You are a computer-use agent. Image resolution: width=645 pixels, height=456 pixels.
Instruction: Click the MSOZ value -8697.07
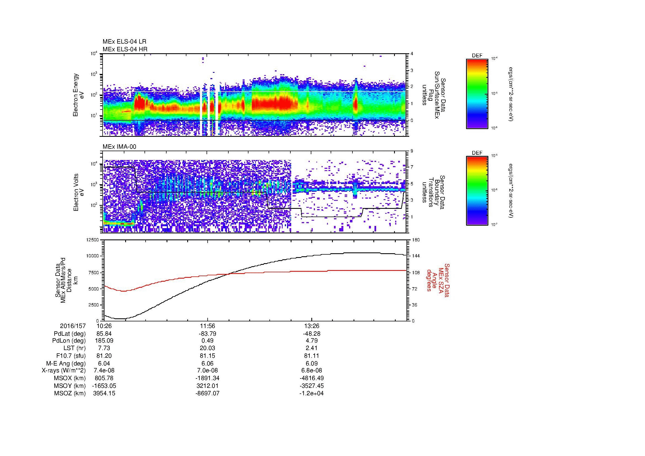point(207,393)
